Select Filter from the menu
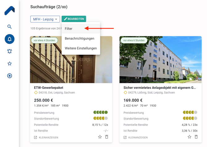This screenshot has height=147, width=207. coord(69,29)
